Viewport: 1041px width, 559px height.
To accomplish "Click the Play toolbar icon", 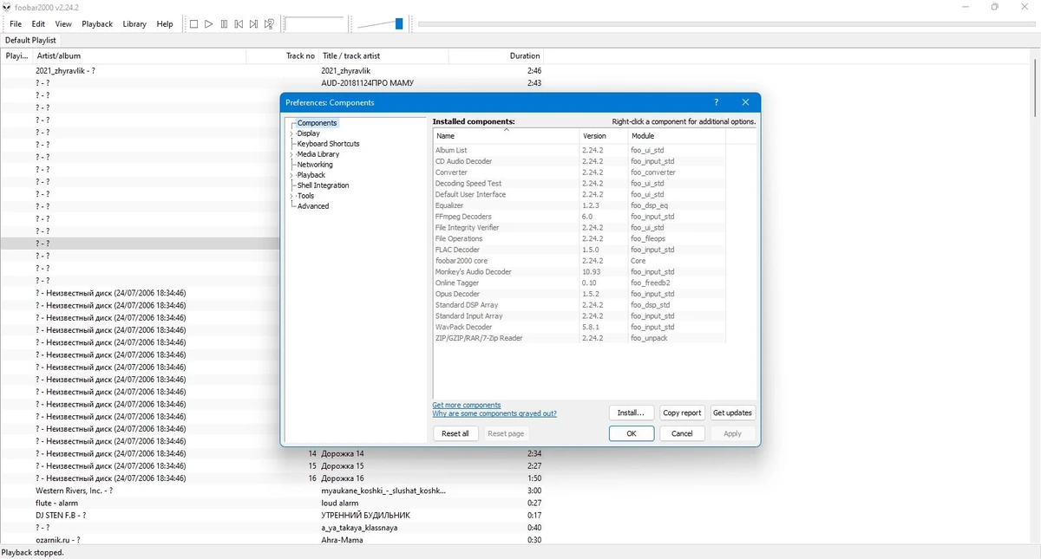I will [209, 24].
